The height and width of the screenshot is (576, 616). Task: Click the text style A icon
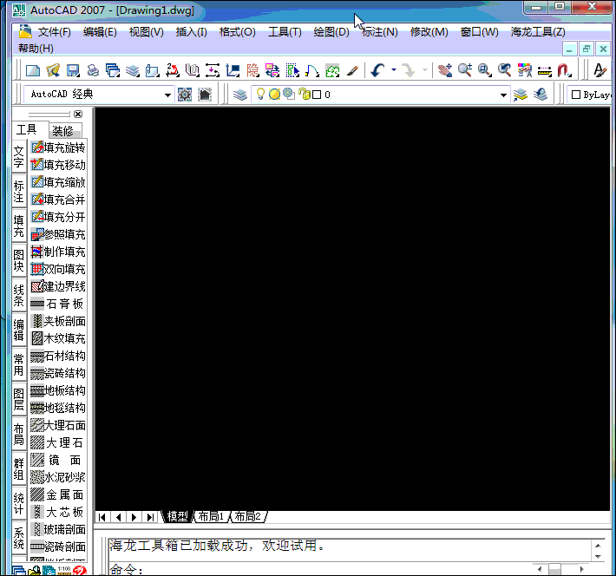click(600, 71)
